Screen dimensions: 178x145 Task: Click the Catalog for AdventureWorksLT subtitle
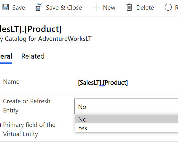click(x=45, y=39)
